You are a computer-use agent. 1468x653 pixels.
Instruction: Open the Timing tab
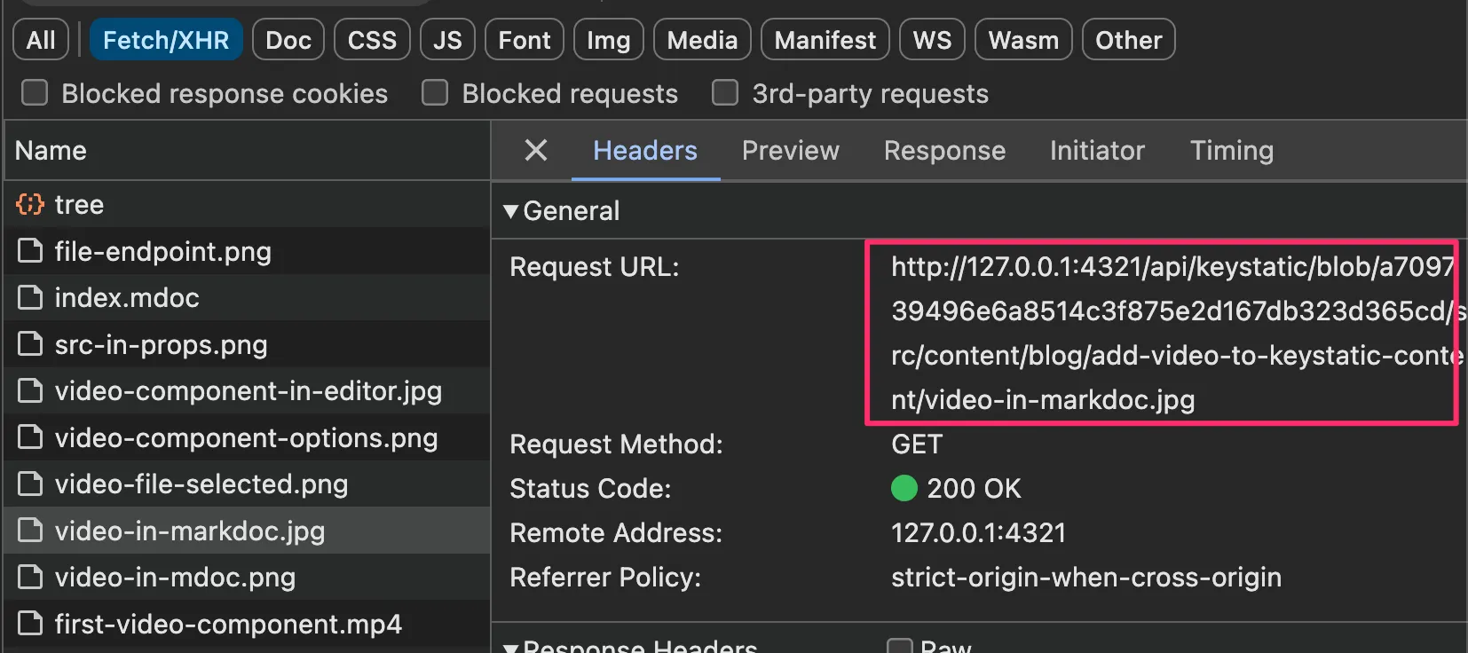[1231, 151]
